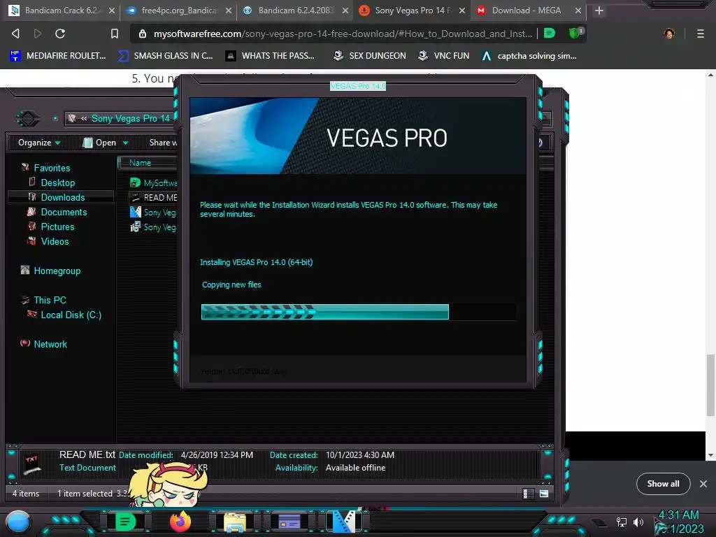Select Desktop in the Explorer sidebar
The height and width of the screenshot is (537, 716).
tap(57, 182)
